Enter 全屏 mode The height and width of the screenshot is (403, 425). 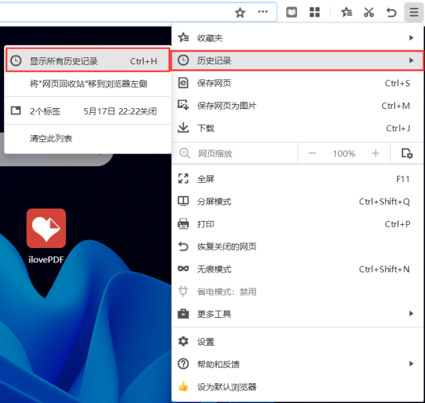point(298,179)
